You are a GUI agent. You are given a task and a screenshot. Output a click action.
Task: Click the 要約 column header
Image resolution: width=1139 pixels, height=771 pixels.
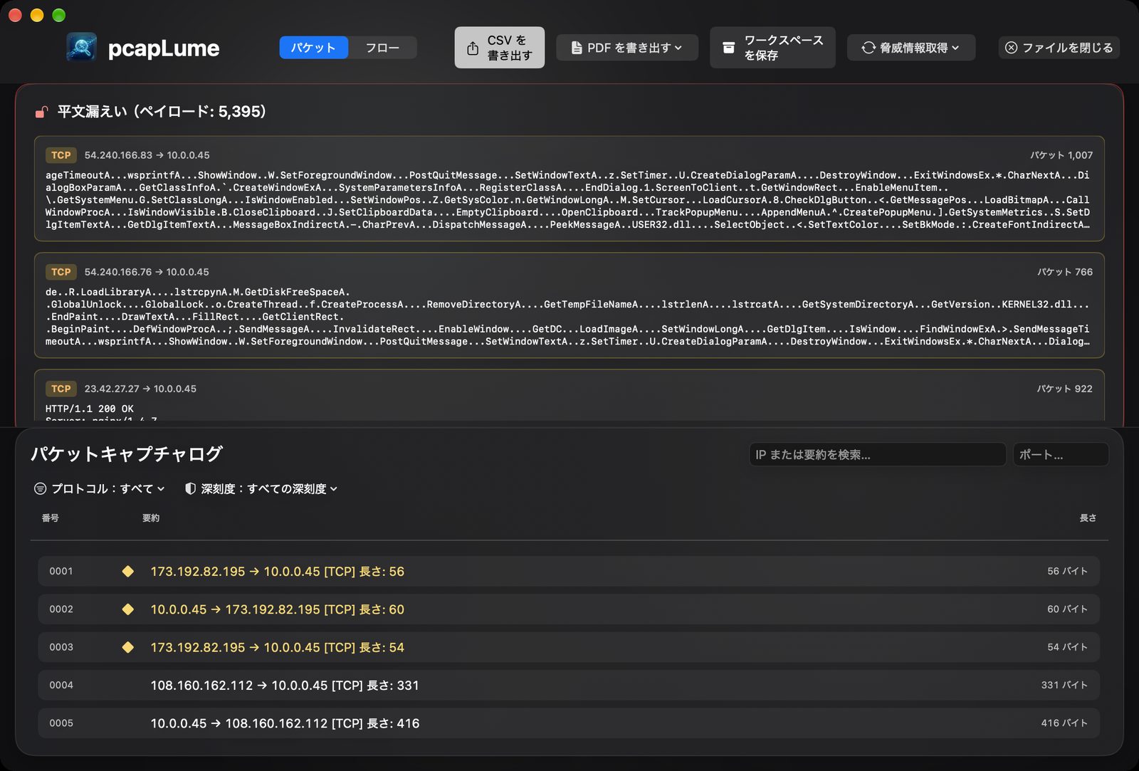tap(151, 518)
